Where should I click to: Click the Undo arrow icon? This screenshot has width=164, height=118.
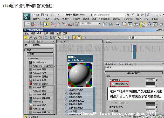point(46,15)
